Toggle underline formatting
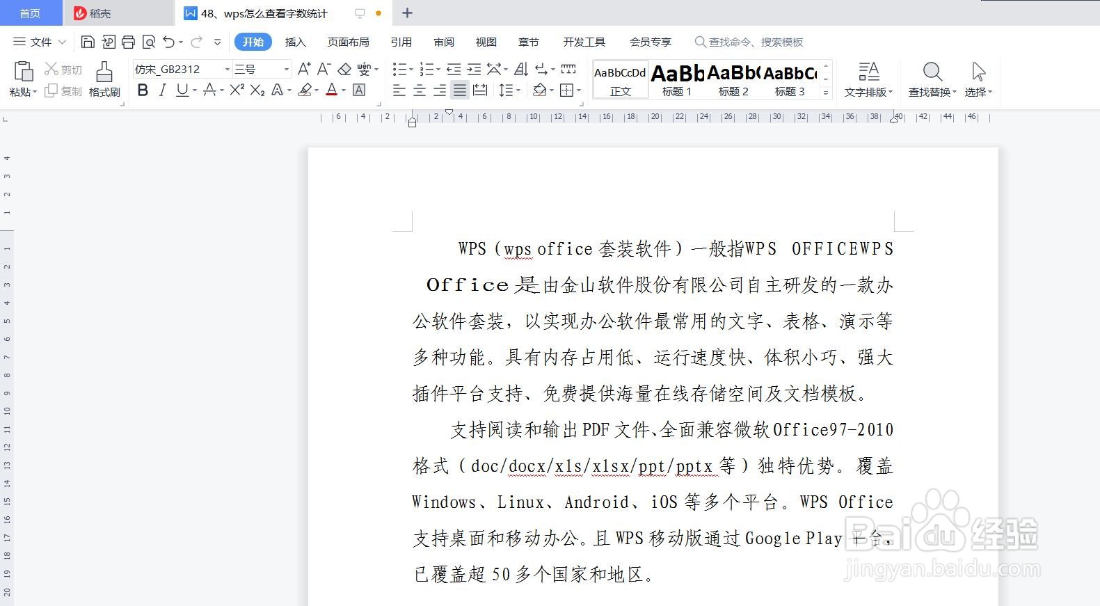 coord(182,90)
